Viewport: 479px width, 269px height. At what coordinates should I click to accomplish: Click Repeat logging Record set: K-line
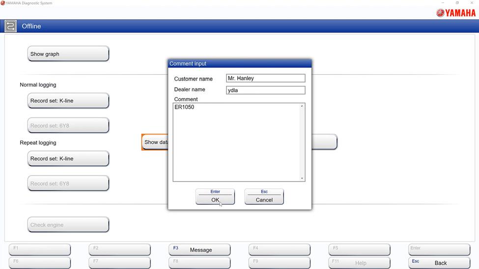[x=68, y=159]
